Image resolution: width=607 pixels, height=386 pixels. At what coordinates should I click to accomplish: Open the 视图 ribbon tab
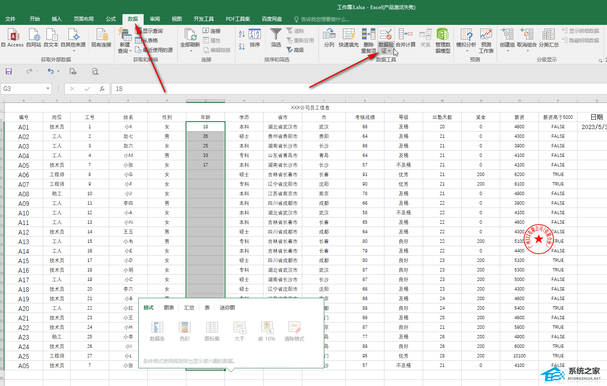click(177, 19)
